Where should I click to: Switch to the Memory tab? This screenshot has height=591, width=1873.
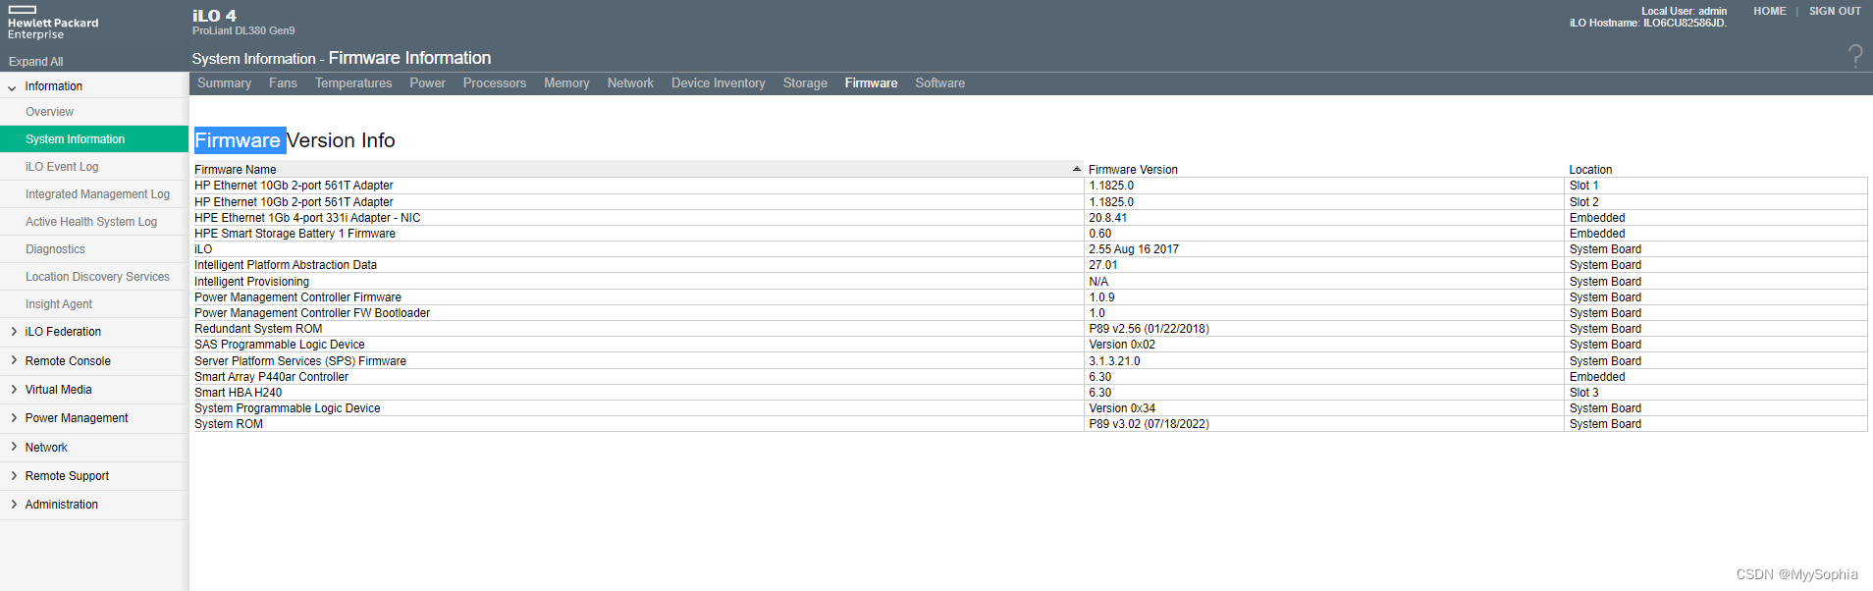tap(566, 83)
